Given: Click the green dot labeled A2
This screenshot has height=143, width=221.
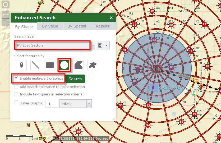Looking at the screenshot, I should point(154,25).
